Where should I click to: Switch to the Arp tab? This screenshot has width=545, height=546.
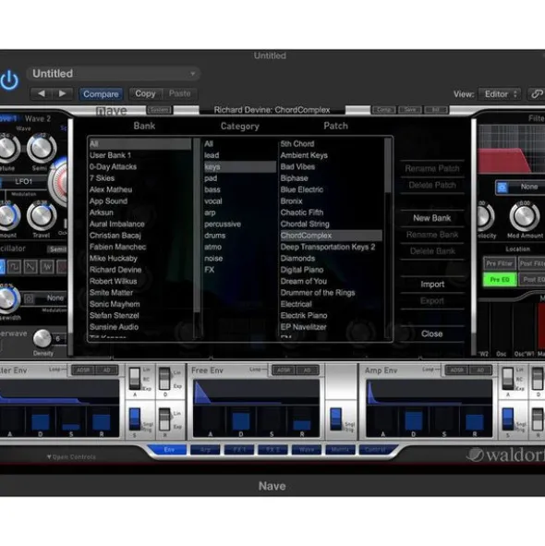pyautogui.click(x=205, y=450)
